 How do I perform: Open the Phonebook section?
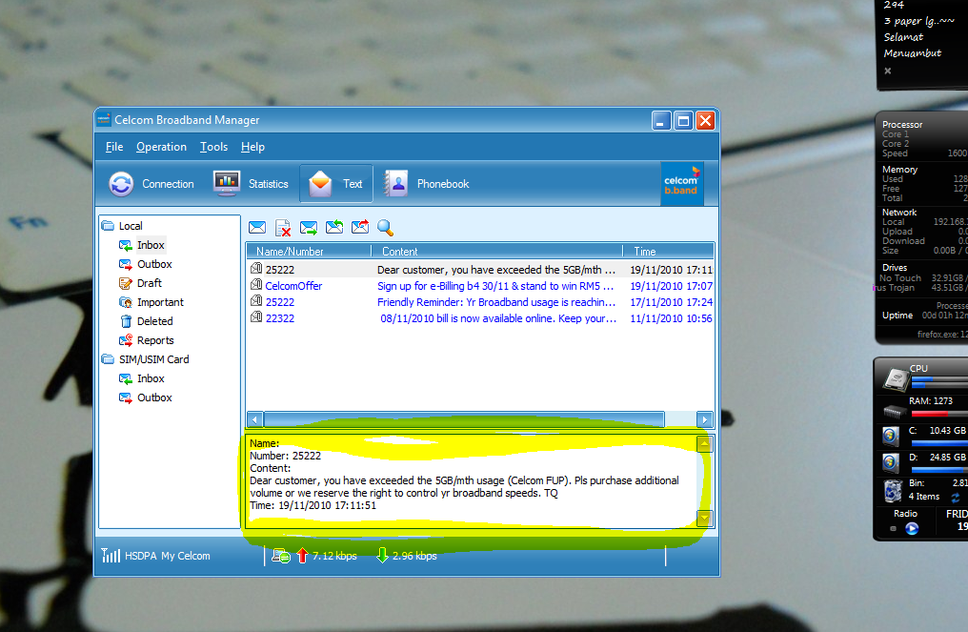point(427,183)
